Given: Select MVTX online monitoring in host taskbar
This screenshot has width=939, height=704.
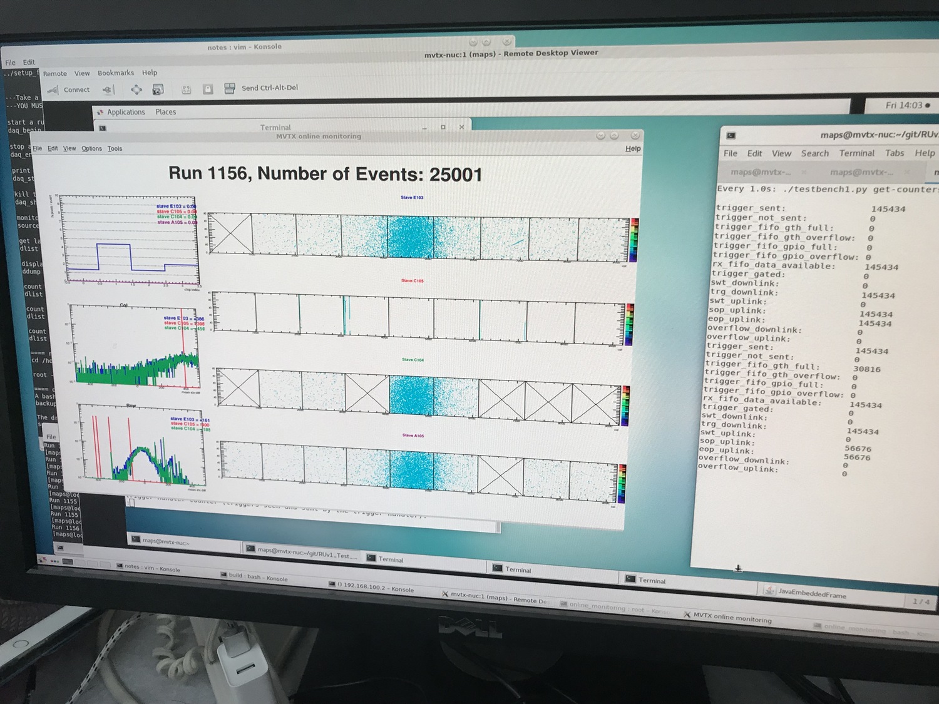Looking at the screenshot, I should pyautogui.click(x=727, y=617).
